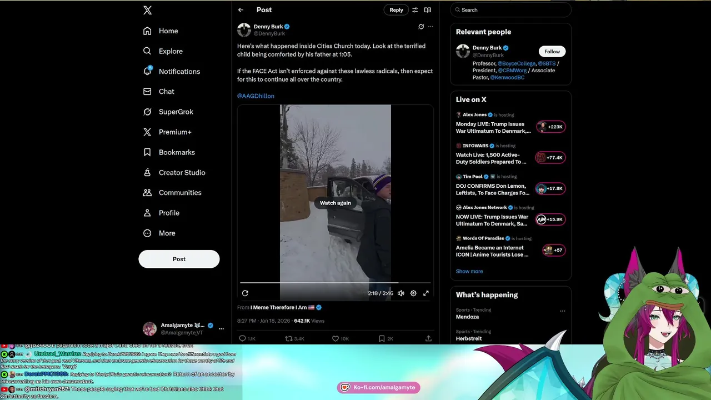The height and width of the screenshot is (400, 711).
Task: Toggle video fullscreen mode
Action: (426, 293)
